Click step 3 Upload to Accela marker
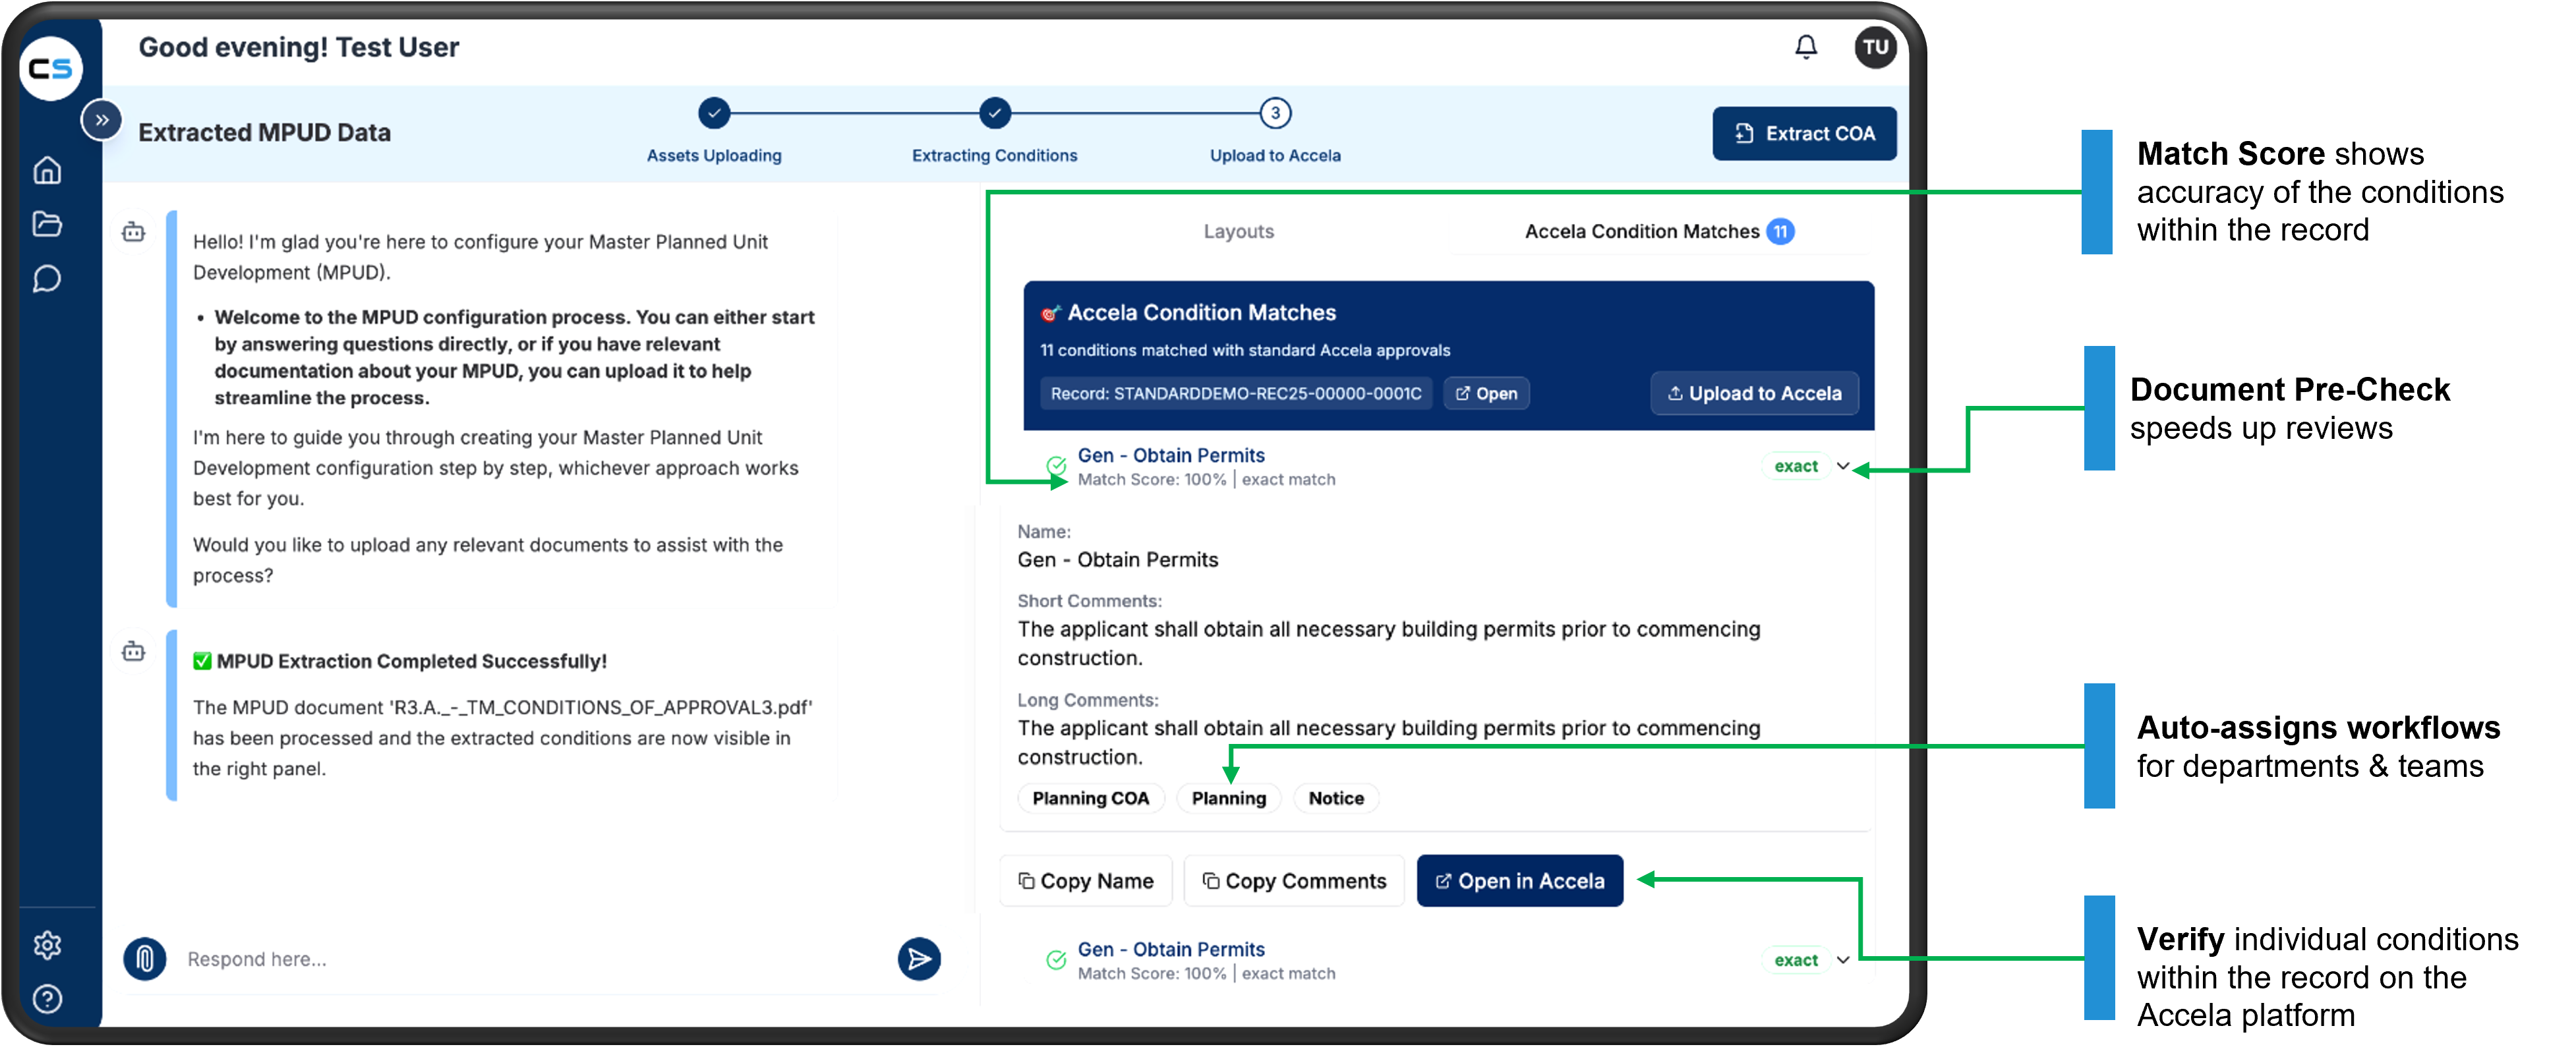 (x=1275, y=113)
